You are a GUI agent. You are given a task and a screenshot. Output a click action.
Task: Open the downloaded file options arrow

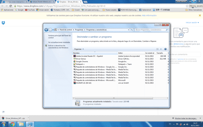(x=28, y=118)
